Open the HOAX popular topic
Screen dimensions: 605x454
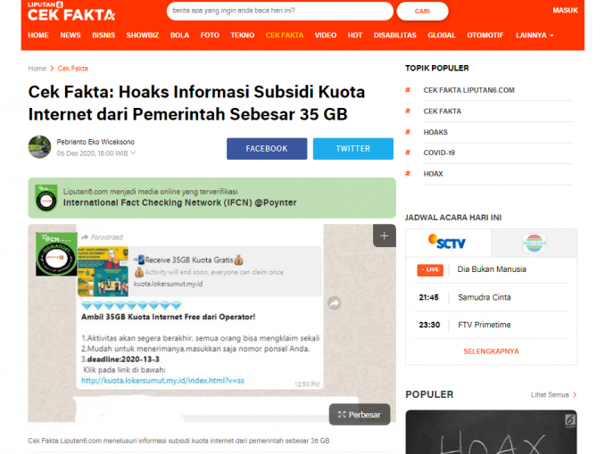pyautogui.click(x=433, y=174)
